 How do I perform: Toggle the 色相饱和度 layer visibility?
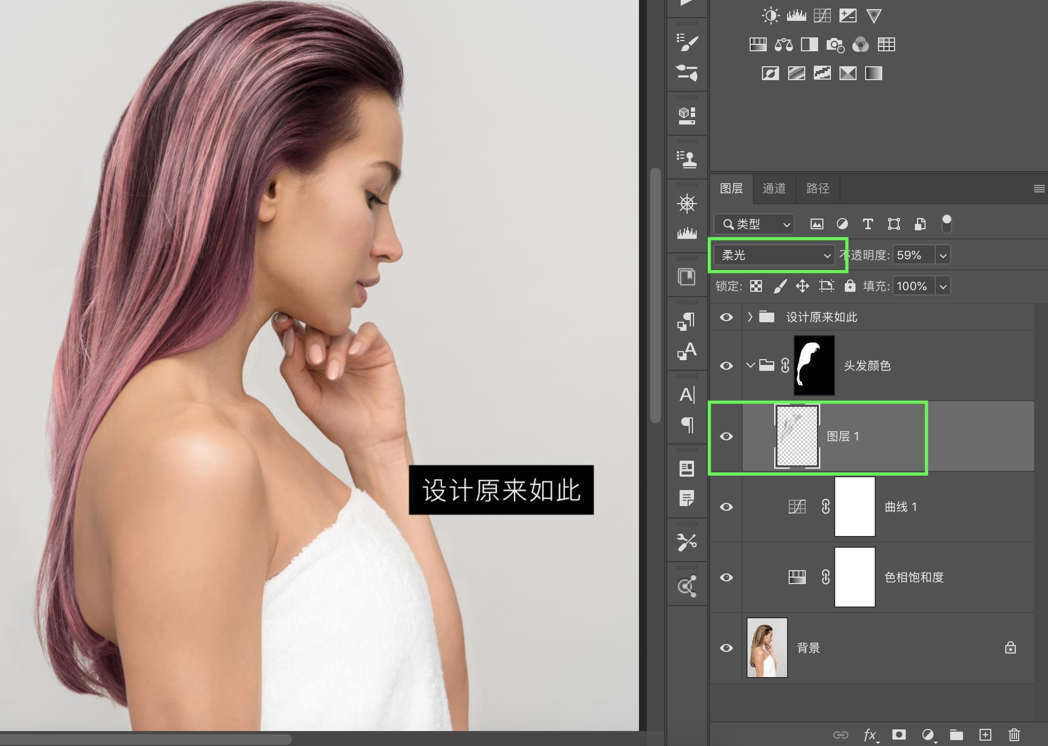[726, 577]
